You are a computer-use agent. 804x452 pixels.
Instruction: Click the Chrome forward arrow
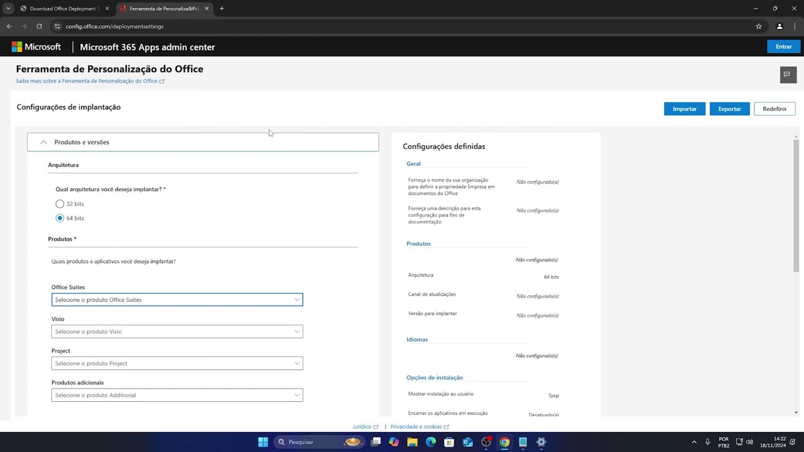[24, 26]
